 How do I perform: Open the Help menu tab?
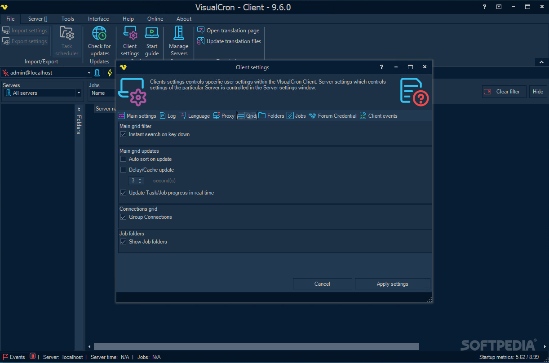128,19
